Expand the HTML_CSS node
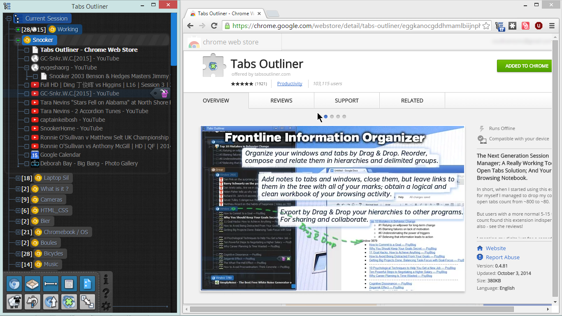Screen dimensions: 562x316 (x=18, y=211)
